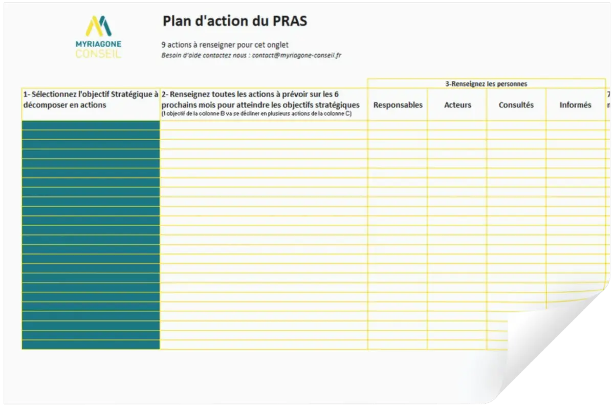Click the 'Informés' column header

click(576, 105)
